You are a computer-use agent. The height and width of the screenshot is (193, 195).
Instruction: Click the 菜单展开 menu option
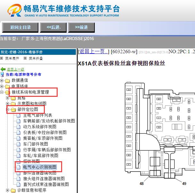12,58
